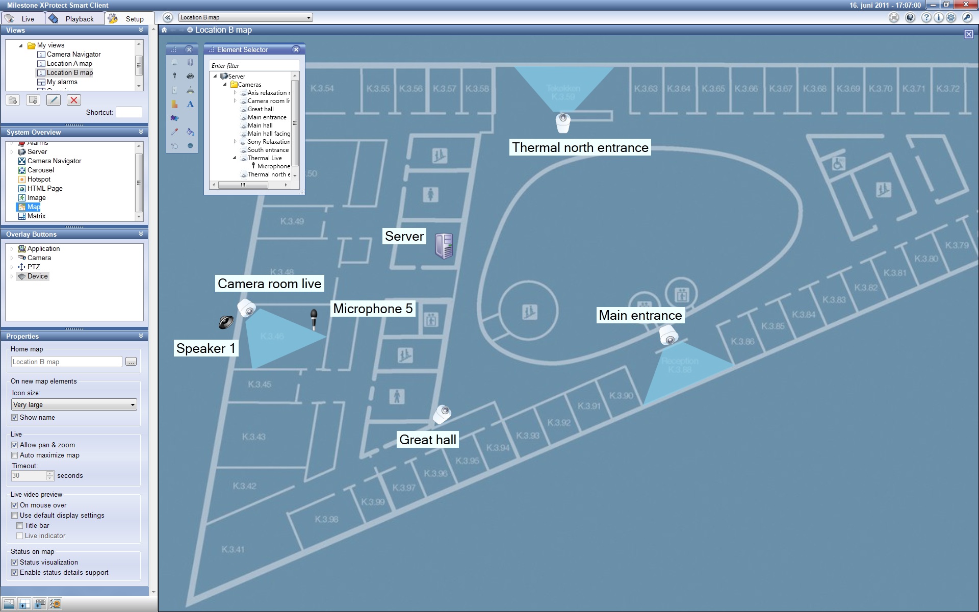The height and width of the screenshot is (612, 979).
Task: Click the delete view red X icon
Action: click(x=74, y=100)
